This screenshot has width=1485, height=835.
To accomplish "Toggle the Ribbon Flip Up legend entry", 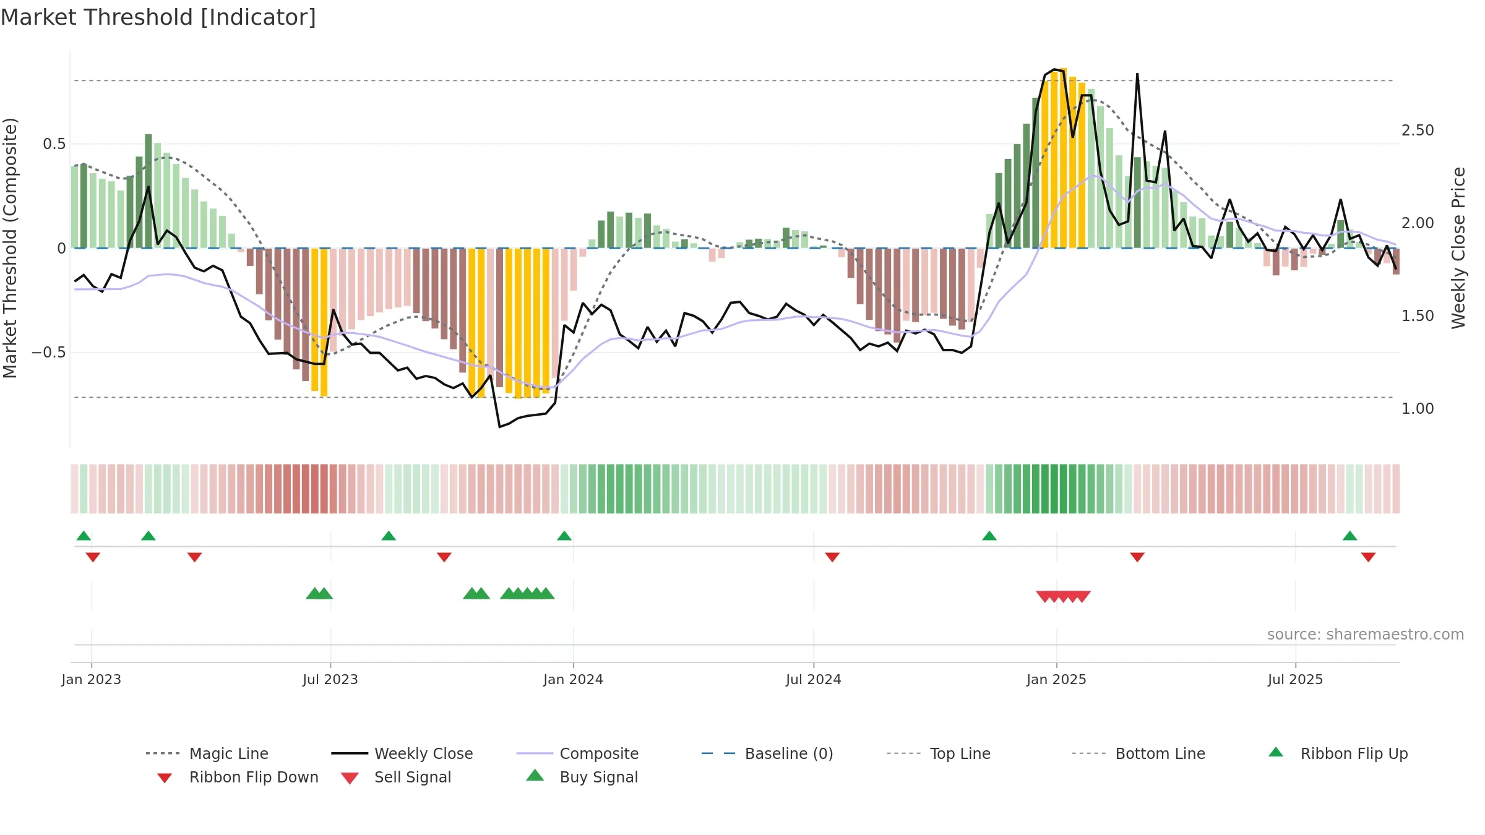I will pyautogui.click(x=1338, y=753).
